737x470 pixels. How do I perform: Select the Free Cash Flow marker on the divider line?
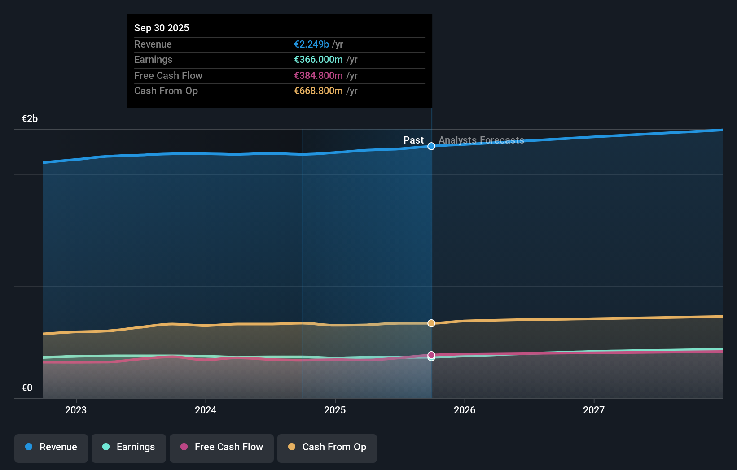[x=431, y=355]
